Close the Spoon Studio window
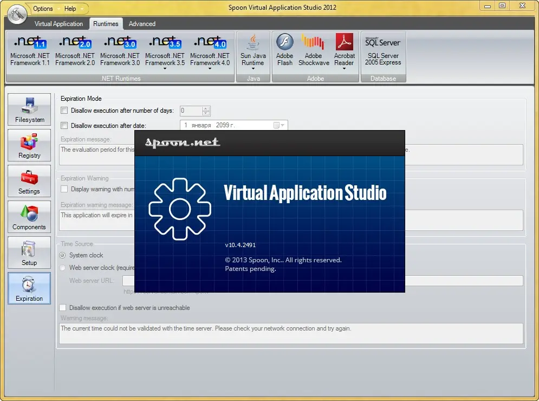The height and width of the screenshot is (401, 539). pos(523,6)
